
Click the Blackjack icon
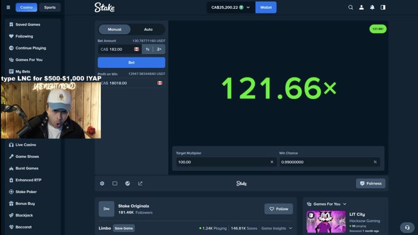(11, 215)
